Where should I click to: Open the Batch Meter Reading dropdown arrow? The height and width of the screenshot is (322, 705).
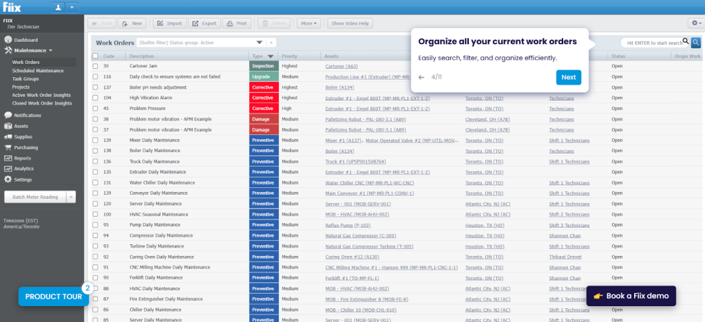[x=70, y=197]
